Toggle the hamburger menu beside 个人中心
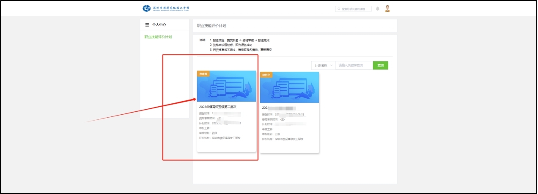Screen dimensions: 538x194 tap(147, 25)
